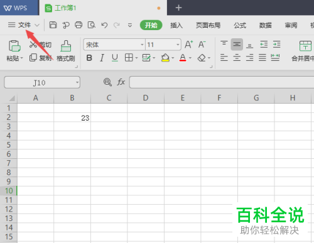Expand the borders dropdown arrow
The image size is (314, 243).
point(136,58)
